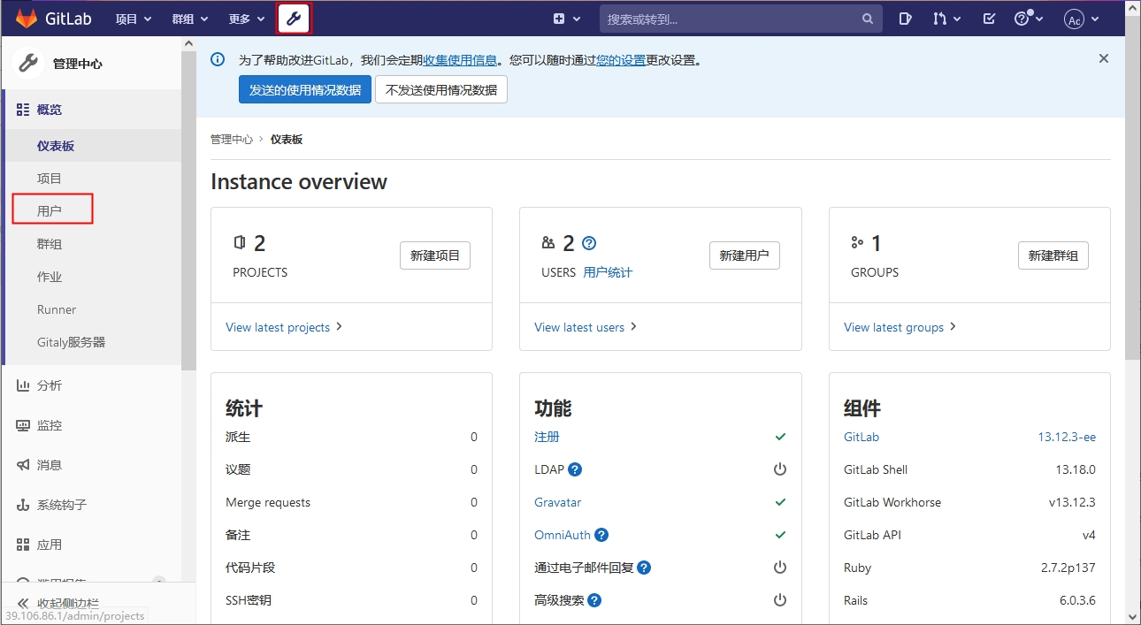Click the 发送的使用情况数据 button
The image size is (1141, 625).
tap(304, 90)
